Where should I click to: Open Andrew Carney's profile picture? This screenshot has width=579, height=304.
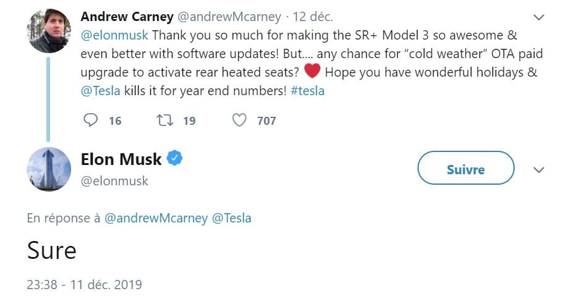point(49,31)
